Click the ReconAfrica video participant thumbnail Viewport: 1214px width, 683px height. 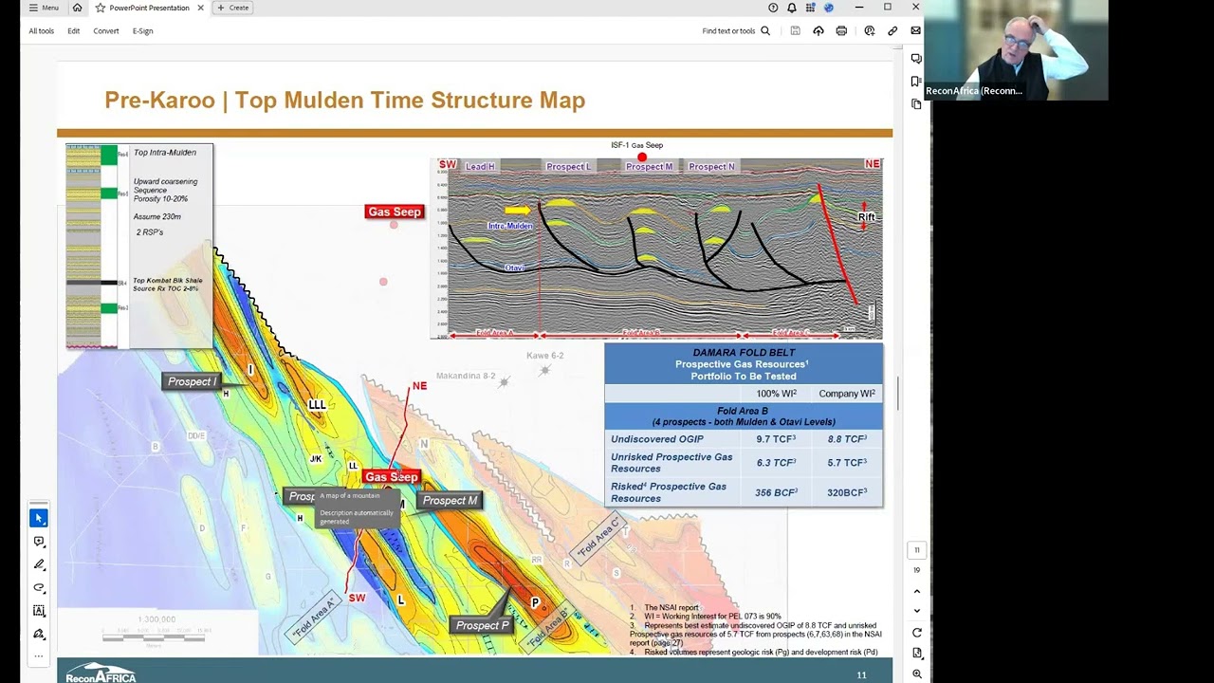pyautogui.click(x=1016, y=50)
